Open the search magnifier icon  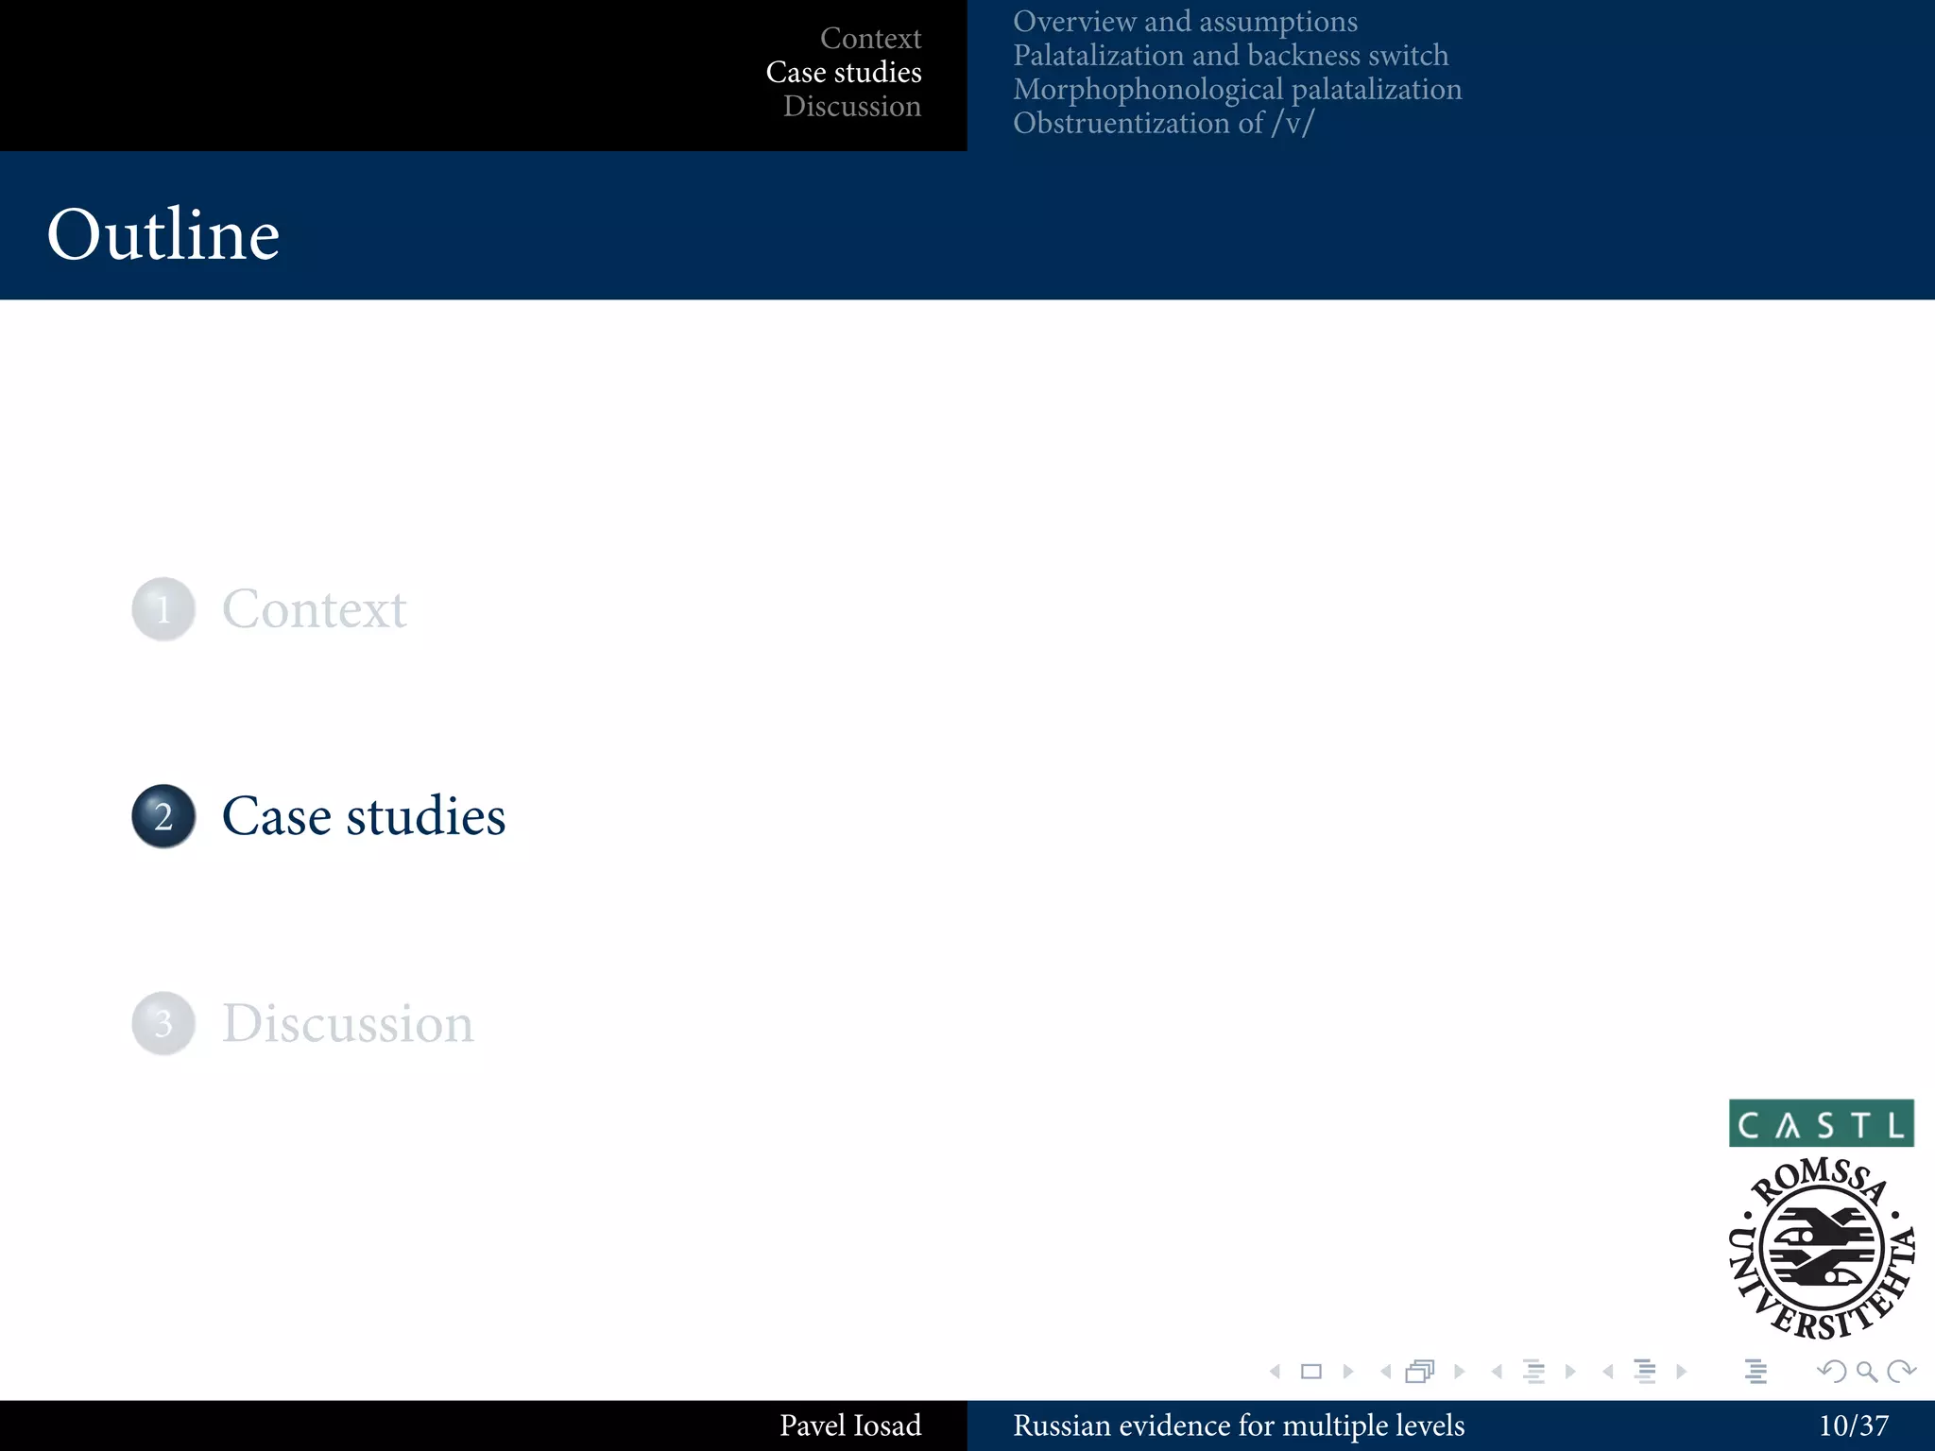pos(1866,1372)
